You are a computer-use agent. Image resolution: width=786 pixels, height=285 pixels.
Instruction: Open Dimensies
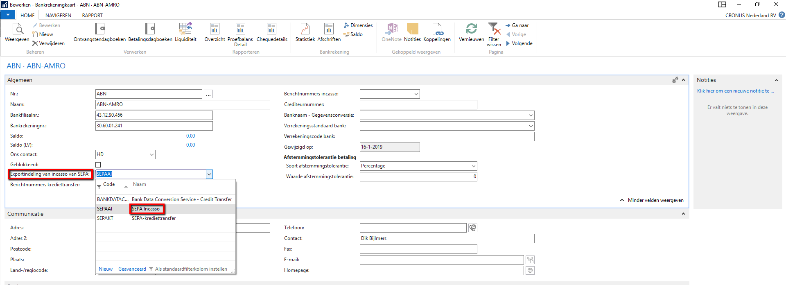click(x=358, y=25)
